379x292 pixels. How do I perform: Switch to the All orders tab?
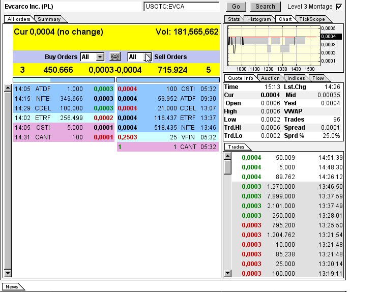point(19,19)
